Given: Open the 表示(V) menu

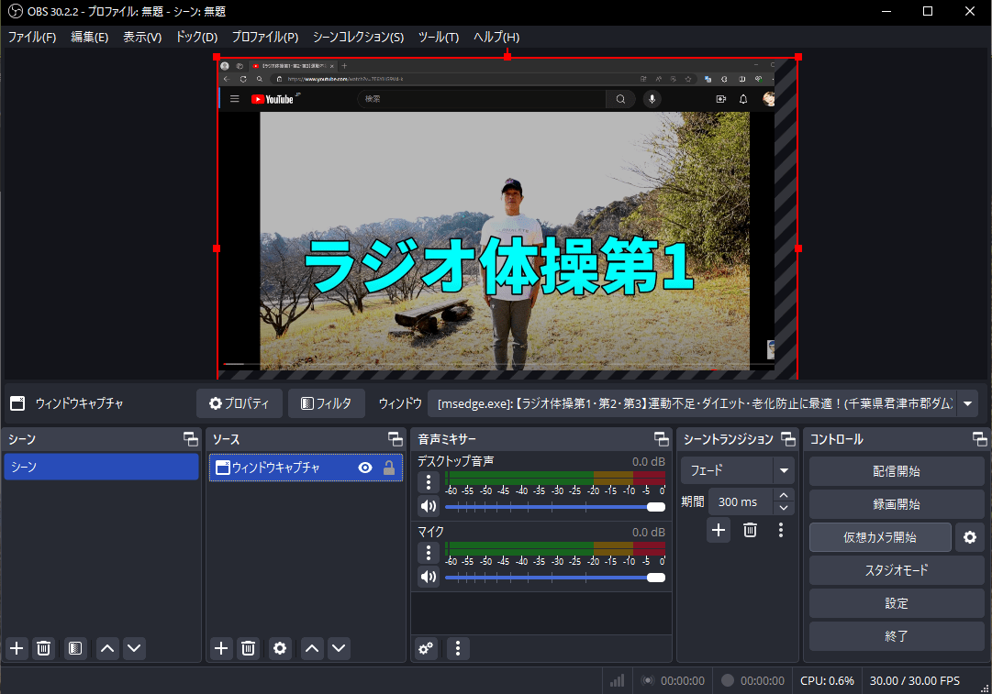Looking at the screenshot, I should [x=141, y=37].
